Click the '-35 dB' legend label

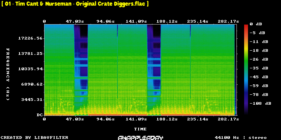pyautogui.click(x=259, y=68)
